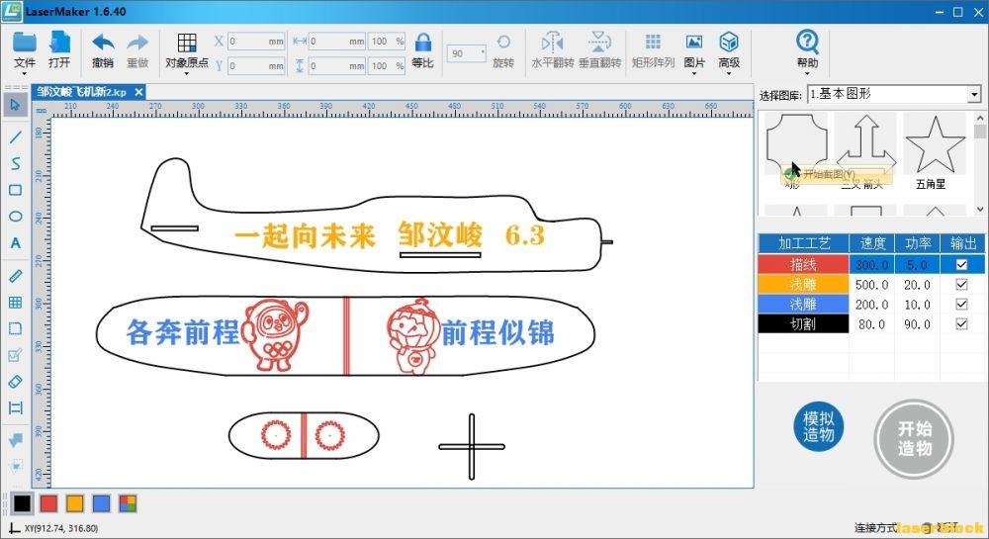This screenshot has height=539, width=989.
Task: Click the 旋转 rotate icon
Action: pyautogui.click(x=503, y=49)
